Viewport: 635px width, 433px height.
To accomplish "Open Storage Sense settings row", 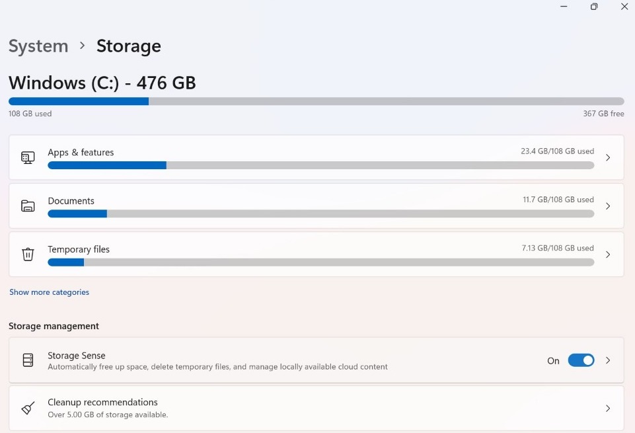I will (x=264, y=360).
